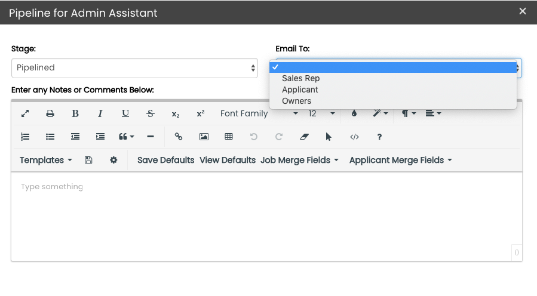The height and width of the screenshot is (296, 537).
Task: Insert a table via grid icon
Action: [x=229, y=137]
